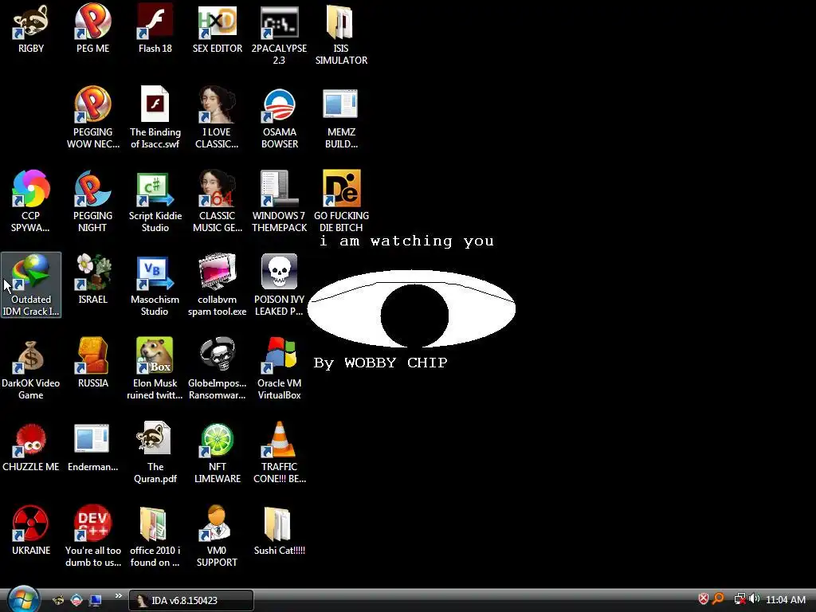Image resolution: width=816 pixels, height=612 pixels.
Task: Open the volume speaker tray icon
Action: click(754, 599)
